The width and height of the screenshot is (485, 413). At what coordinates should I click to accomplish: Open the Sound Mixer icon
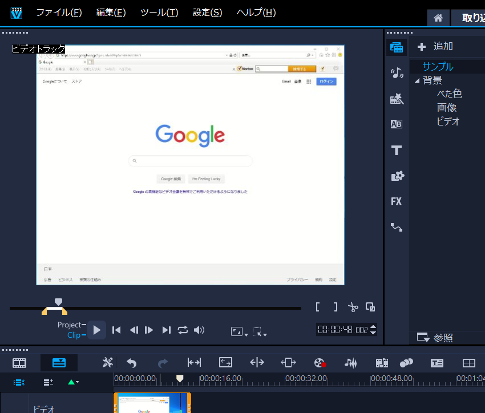pyautogui.click(x=351, y=363)
